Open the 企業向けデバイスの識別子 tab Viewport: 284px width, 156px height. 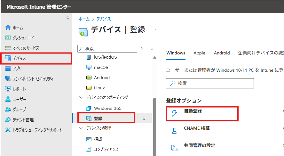coord(261,53)
